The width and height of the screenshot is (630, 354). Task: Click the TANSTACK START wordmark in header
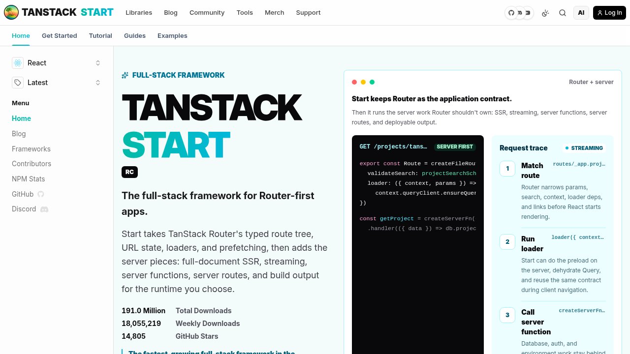(67, 12)
